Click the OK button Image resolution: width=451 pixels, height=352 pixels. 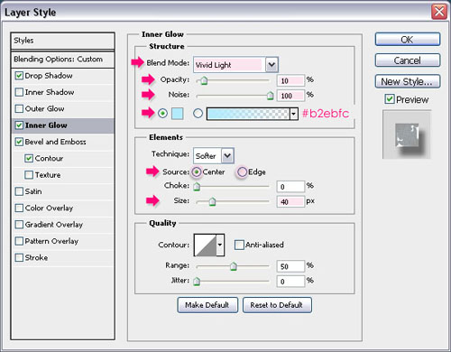408,40
